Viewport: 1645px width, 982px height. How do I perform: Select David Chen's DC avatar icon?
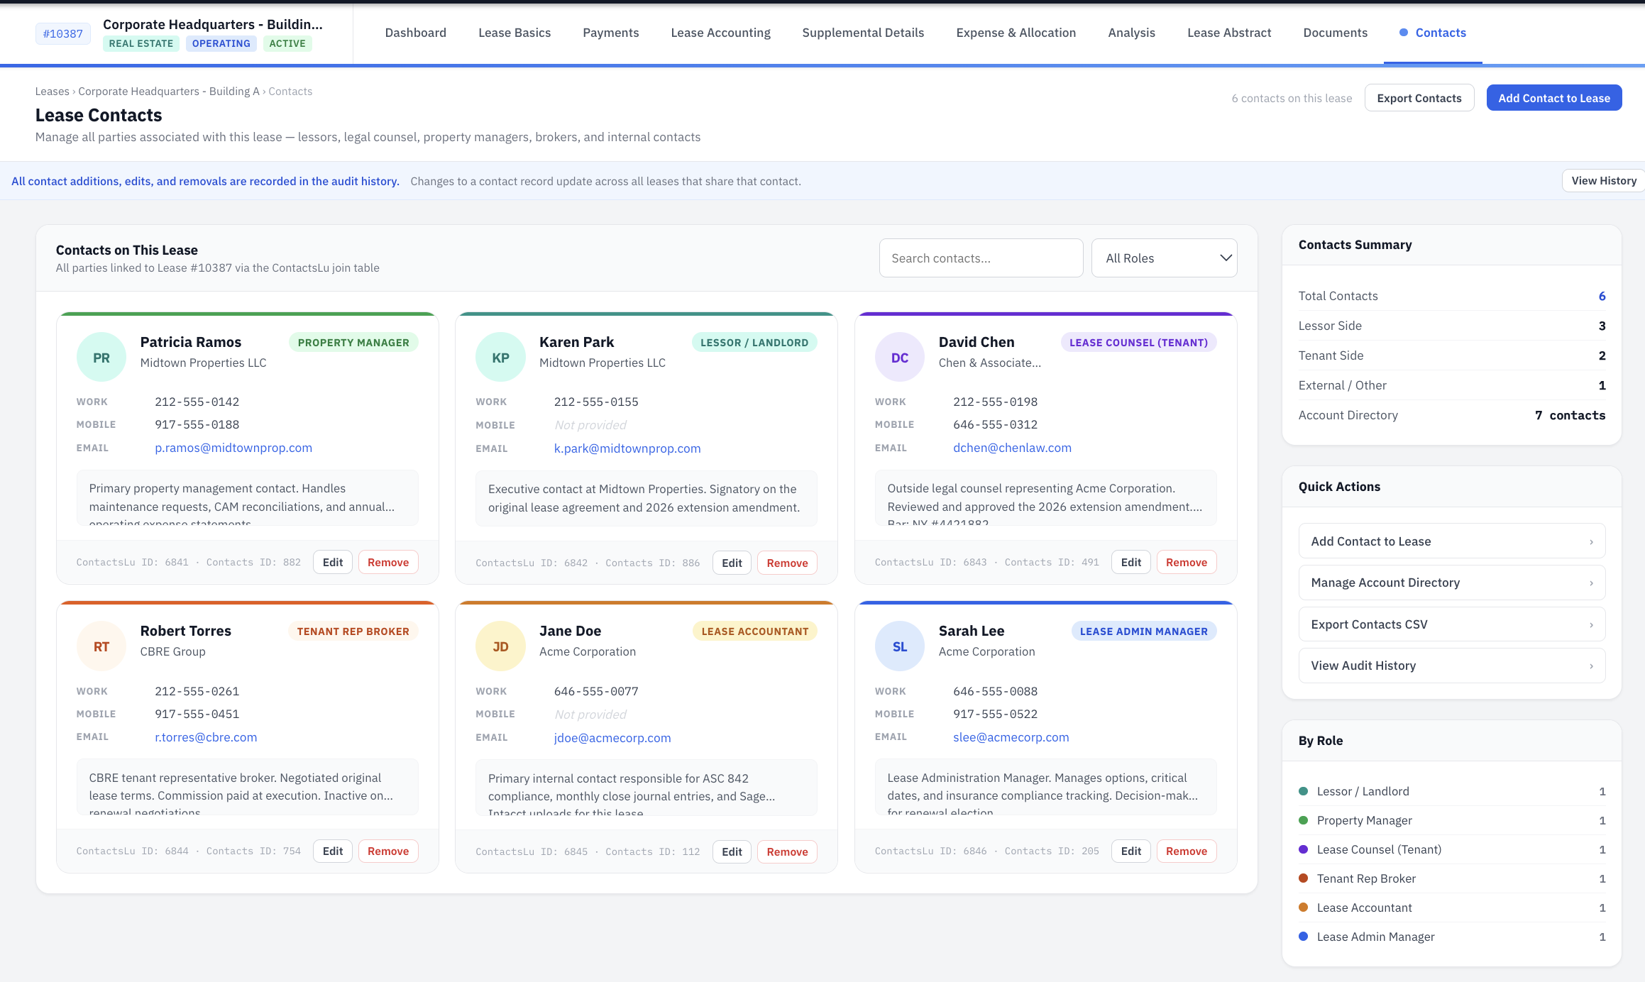pos(900,356)
